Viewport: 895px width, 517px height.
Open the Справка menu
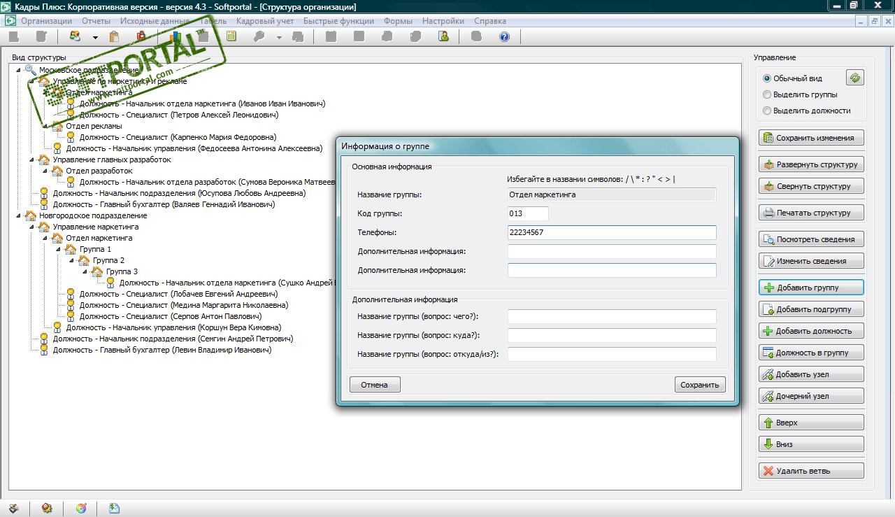(489, 21)
